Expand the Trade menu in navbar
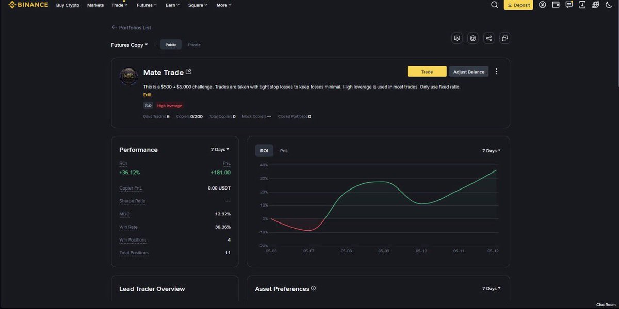Image resolution: width=619 pixels, height=309 pixels. pos(120,5)
